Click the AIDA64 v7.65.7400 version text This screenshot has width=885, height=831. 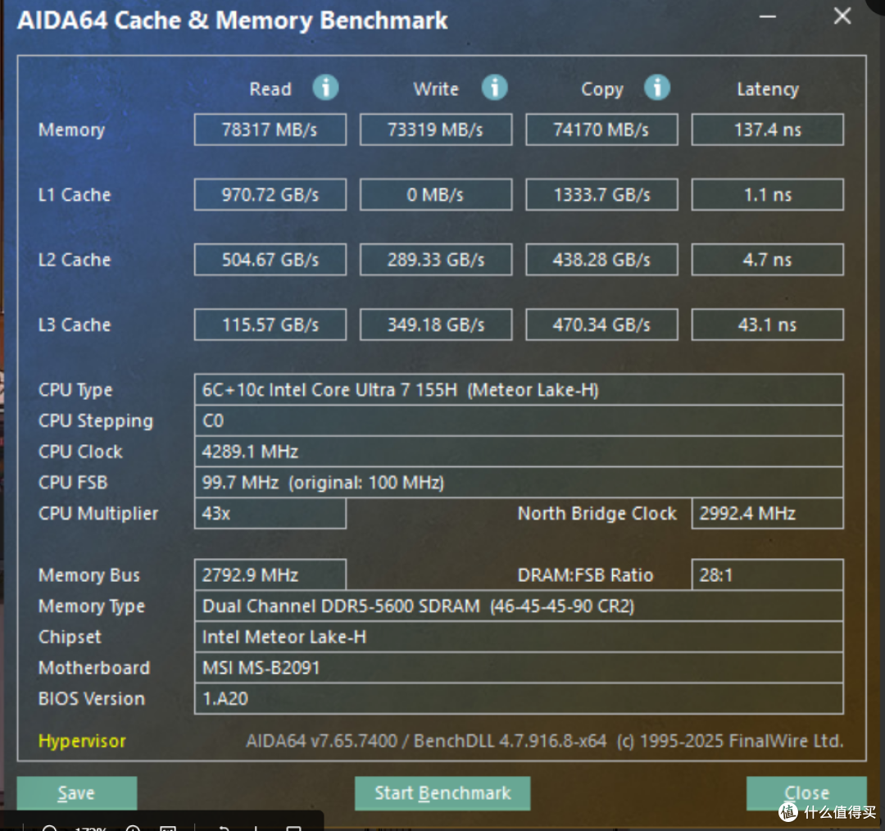[x=321, y=741]
